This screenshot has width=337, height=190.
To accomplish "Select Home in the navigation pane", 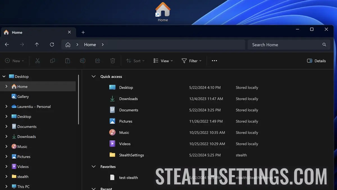I will click(38, 86).
